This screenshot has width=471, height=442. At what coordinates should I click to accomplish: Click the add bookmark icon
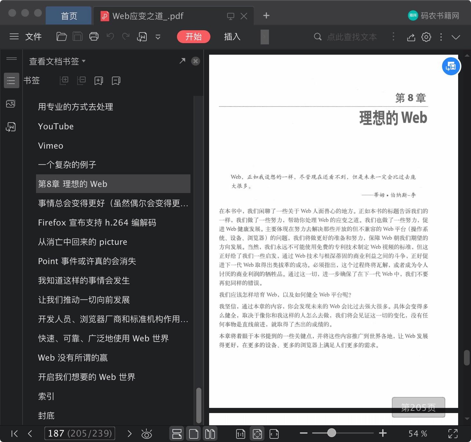[98, 80]
